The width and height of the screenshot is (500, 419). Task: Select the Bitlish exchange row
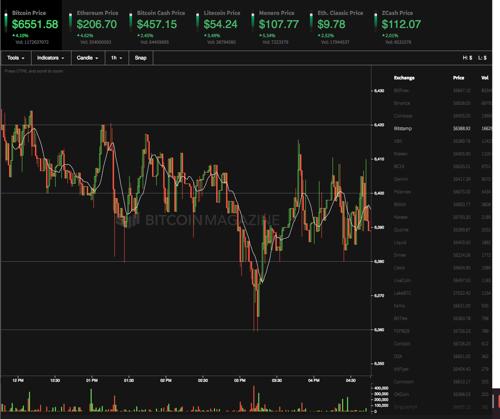443,205
